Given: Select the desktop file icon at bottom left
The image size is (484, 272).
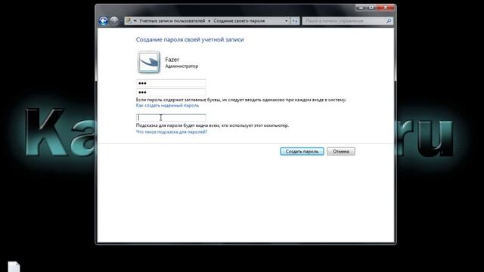Looking at the screenshot, I should (x=14, y=267).
